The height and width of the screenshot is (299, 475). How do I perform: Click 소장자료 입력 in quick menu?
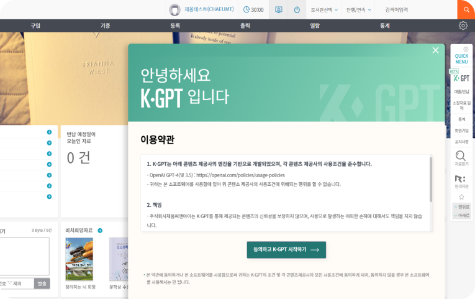click(x=461, y=105)
